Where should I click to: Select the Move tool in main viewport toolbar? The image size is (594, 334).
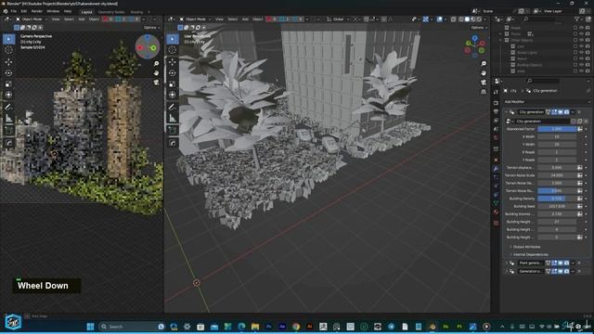(x=173, y=62)
